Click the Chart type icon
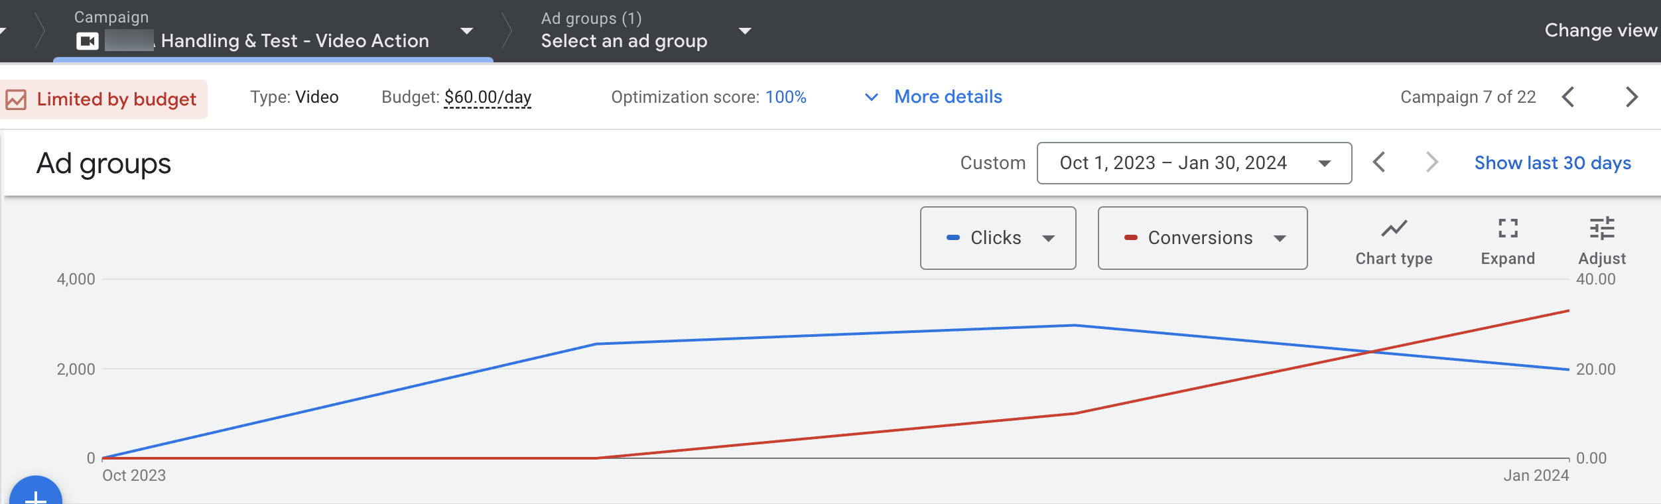Viewport: 1661px width, 504px height. click(1394, 229)
